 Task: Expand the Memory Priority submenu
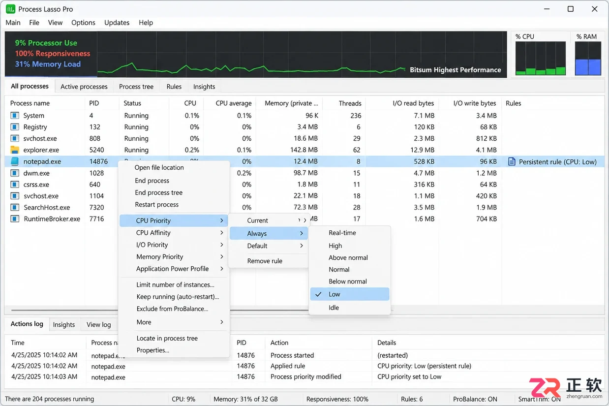[173, 257]
